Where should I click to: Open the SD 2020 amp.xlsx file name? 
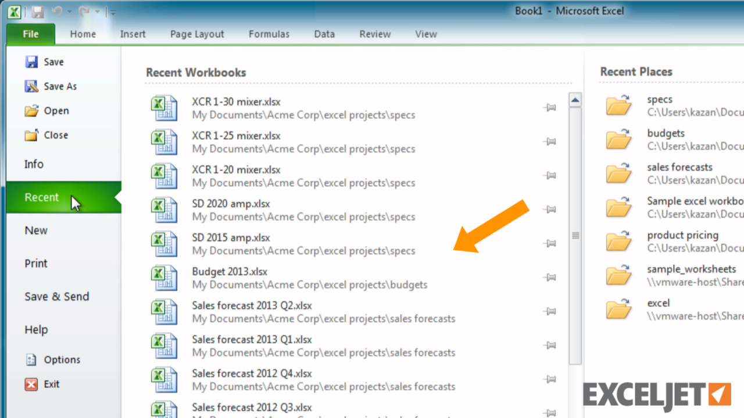(231, 204)
